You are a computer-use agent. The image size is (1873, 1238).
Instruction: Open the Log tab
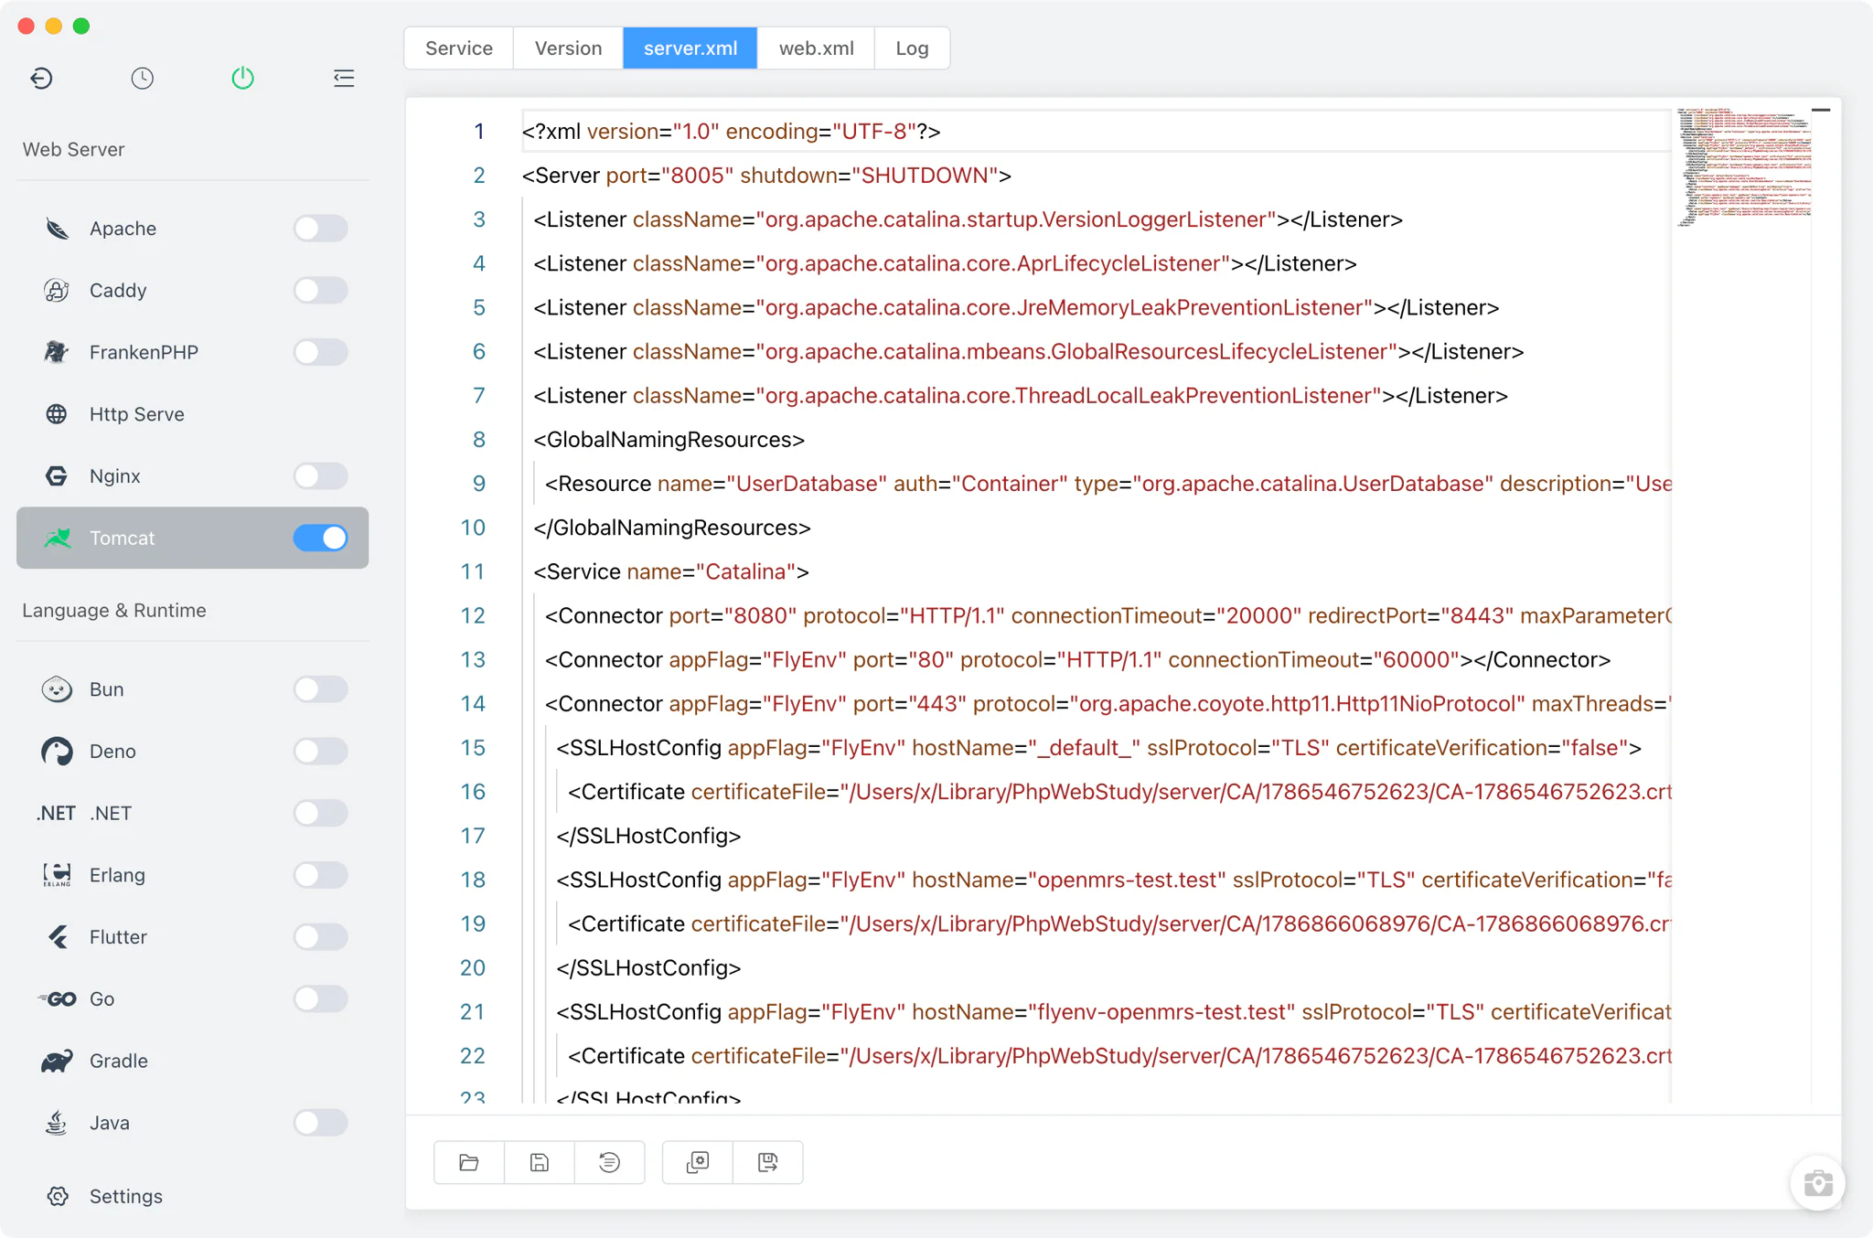pos(912,48)
